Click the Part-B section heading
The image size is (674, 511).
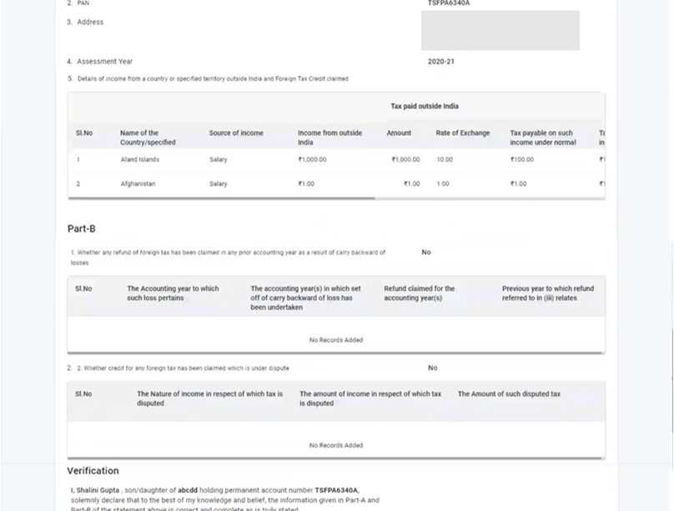tap(82, 228)
